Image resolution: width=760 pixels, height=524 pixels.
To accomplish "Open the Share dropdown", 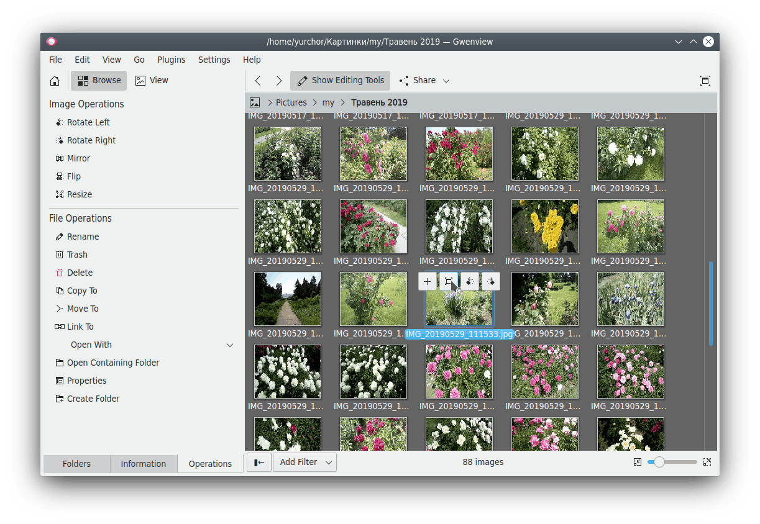I will [424, 81].
